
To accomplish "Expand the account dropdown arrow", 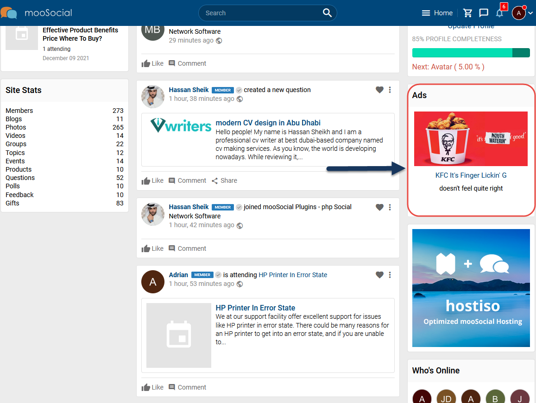I will pos(530,13).
